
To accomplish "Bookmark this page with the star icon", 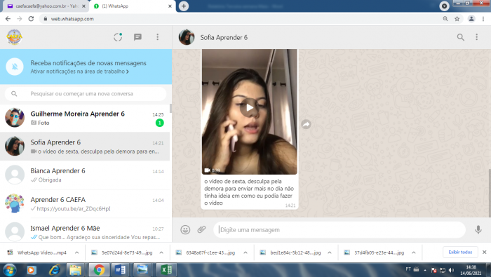I will click(x=457, y=19).
